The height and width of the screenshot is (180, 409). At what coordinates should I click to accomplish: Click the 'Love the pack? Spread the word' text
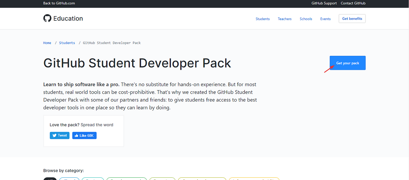click(82, 125)
